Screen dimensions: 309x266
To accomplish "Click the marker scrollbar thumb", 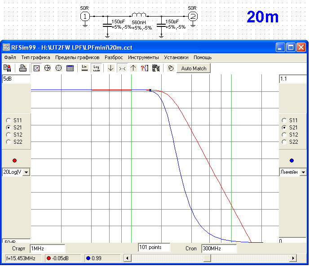I will click(207, 258).
